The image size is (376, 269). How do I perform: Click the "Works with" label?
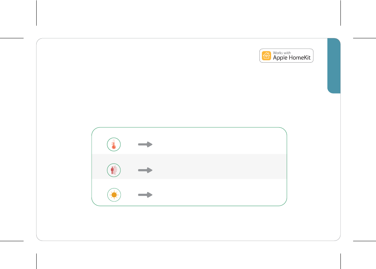(x=282, y=53)
